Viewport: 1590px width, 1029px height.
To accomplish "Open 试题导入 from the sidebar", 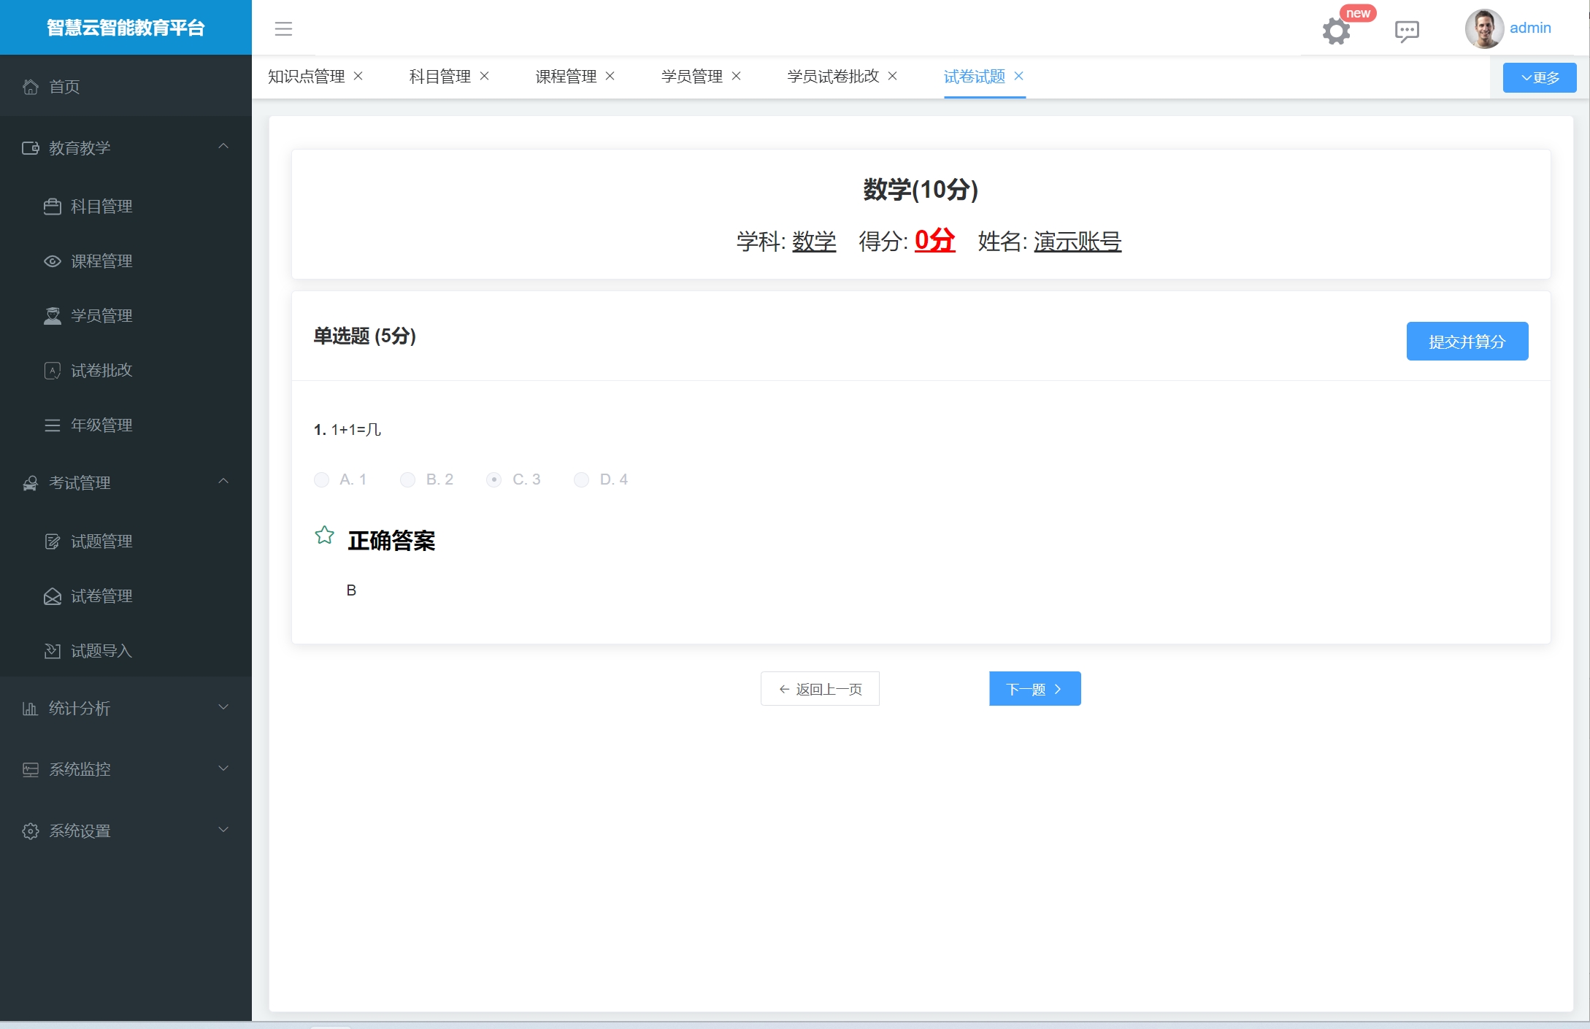I will point(101,651).
